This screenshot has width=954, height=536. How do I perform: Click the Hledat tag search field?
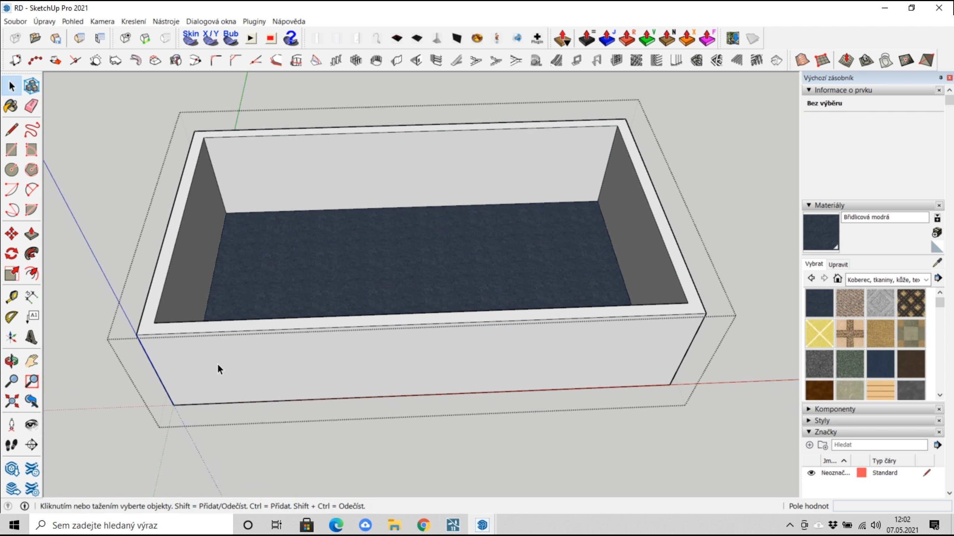[879, 445]
